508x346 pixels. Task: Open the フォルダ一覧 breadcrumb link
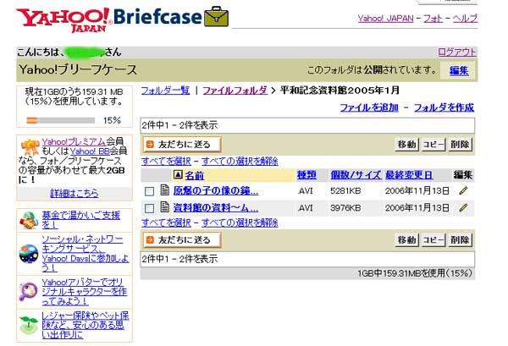165,91
